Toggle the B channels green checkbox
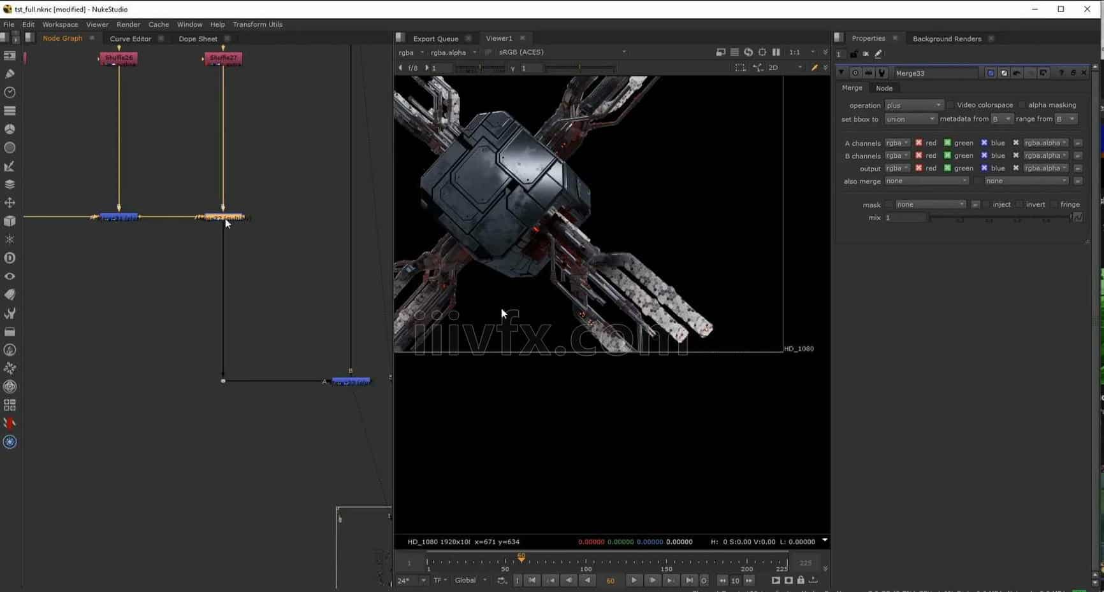Image resolution: width=1104 pixels, height=592 pixels. (x=947, y=155)
